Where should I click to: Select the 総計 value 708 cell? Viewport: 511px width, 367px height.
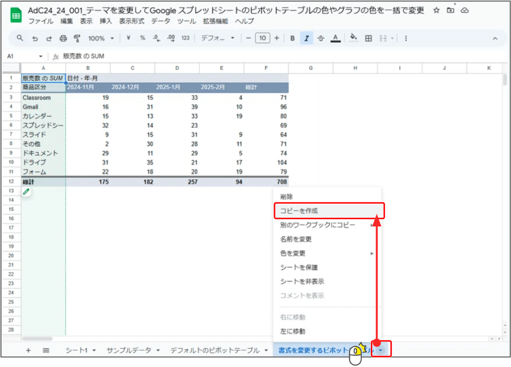[x=266, y=182]
